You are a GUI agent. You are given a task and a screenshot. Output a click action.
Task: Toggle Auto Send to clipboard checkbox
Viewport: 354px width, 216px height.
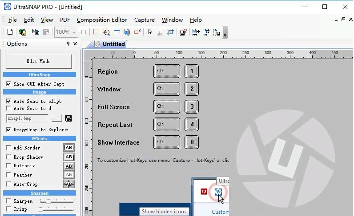(8, 101)
